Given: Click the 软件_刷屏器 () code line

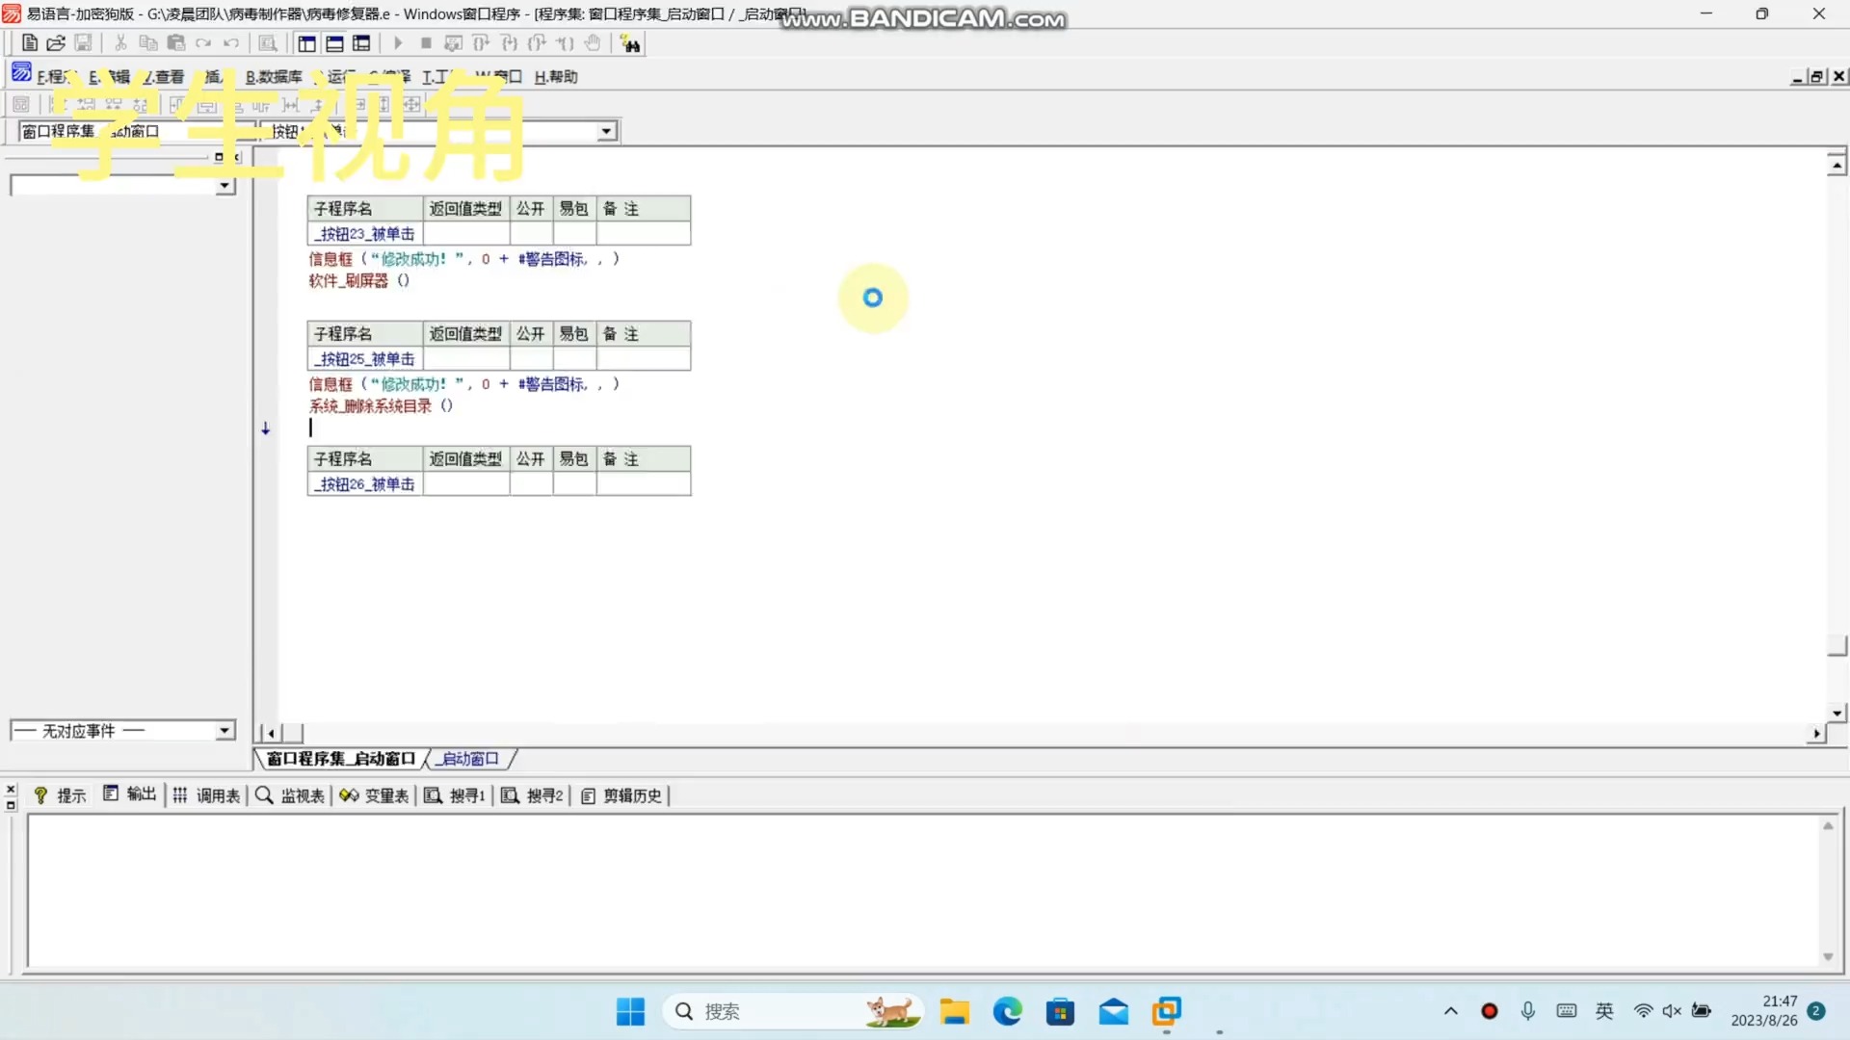Looking at the screenshot, I should pyautogui.click(x=358, y=281).
